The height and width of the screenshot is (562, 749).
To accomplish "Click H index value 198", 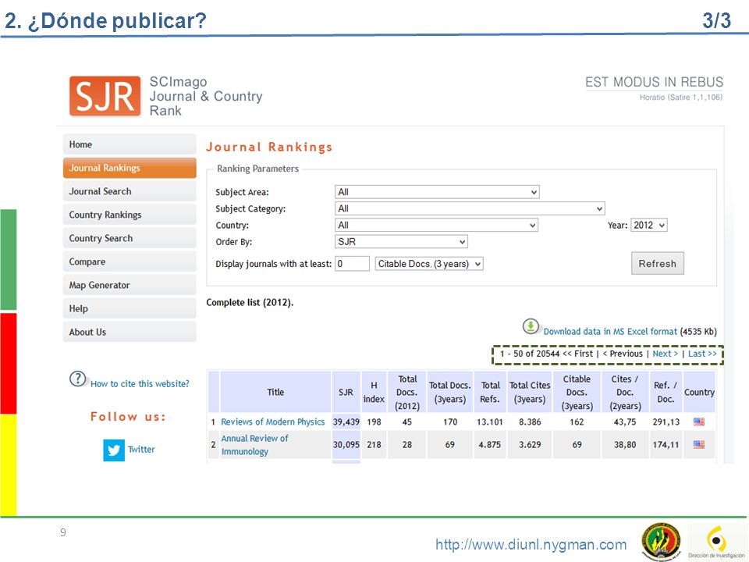I will pos(374,422).
